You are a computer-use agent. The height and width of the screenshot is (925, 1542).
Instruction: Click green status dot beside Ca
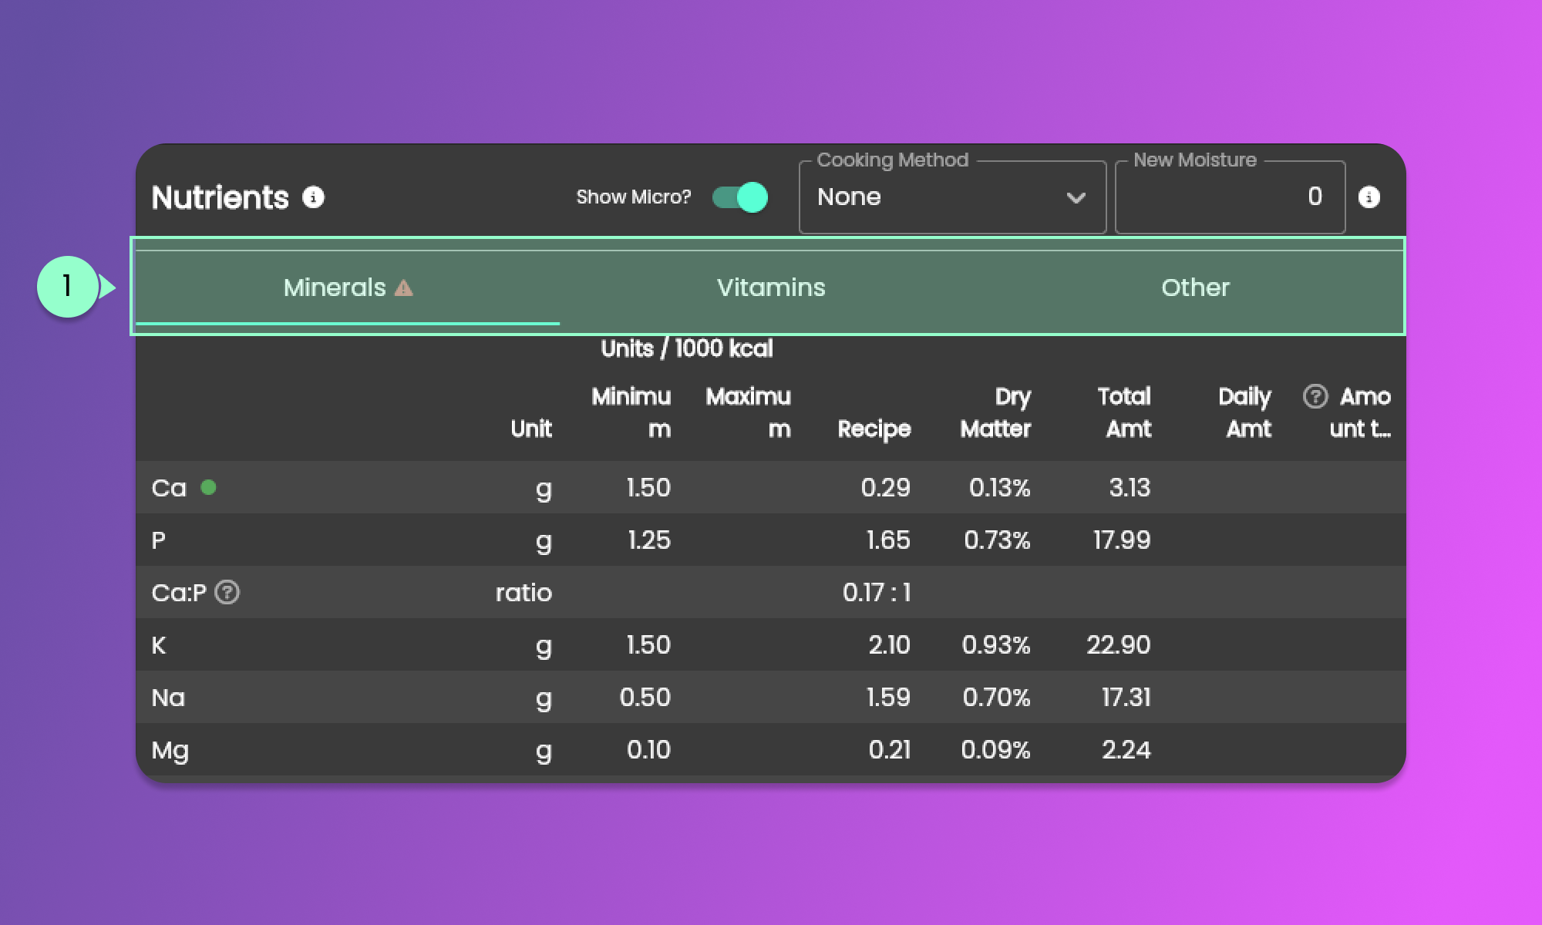click(208, 487)
